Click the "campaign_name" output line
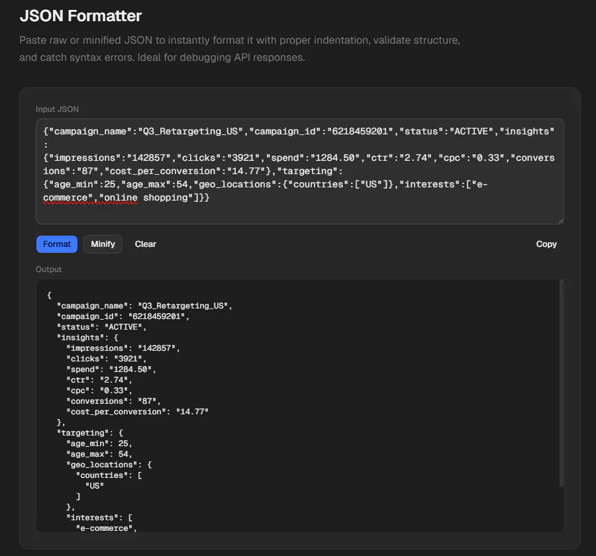Image resolution: width=596 pixels, height=556 pixels. [x=144, y=306]
